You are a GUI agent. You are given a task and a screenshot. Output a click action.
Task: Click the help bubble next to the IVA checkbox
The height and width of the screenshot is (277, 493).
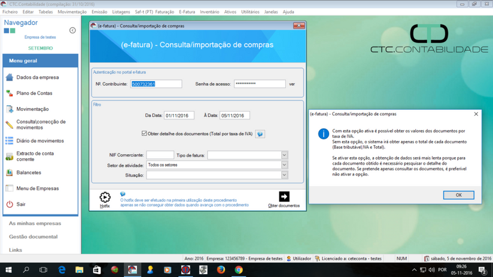coord(260,134)
